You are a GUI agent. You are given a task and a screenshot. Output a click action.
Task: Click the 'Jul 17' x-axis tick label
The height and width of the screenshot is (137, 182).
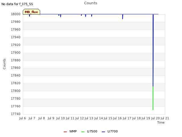tap(127, 118)
